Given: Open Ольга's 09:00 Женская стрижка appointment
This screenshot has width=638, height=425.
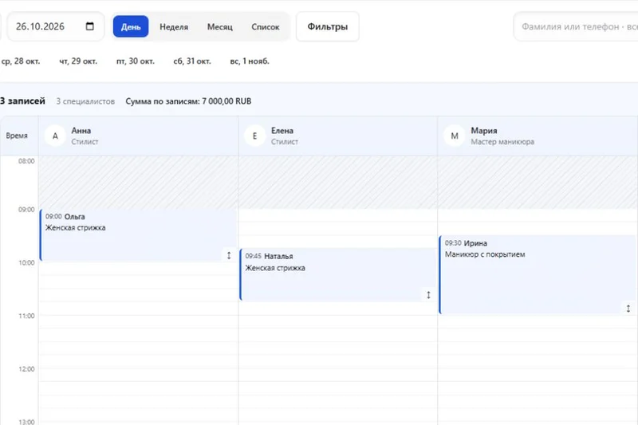Looking at the screenshot, I should [138, 235].
